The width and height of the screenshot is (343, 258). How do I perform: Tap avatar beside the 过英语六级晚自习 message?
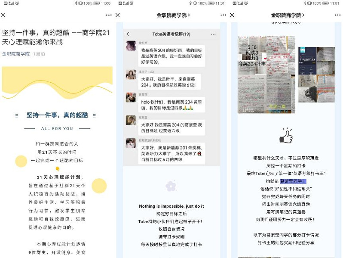131,46
